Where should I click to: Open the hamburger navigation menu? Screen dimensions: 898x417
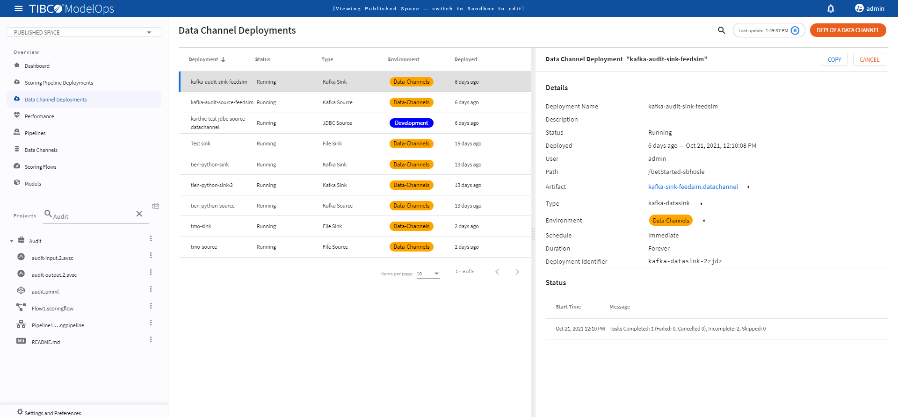click(18, 8)
